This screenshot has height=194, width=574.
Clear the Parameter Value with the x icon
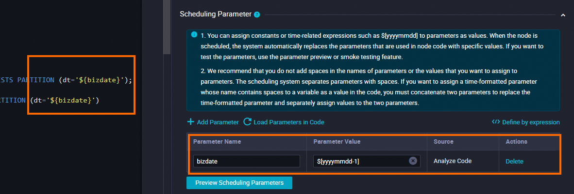coord(413,161)
